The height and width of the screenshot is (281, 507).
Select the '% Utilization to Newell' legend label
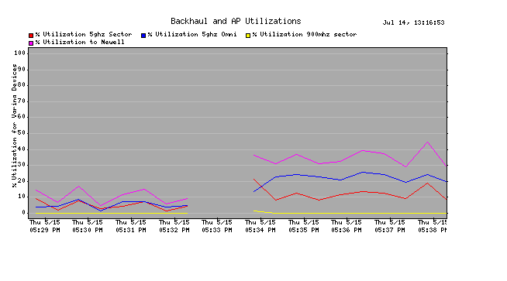pos(80,42)
